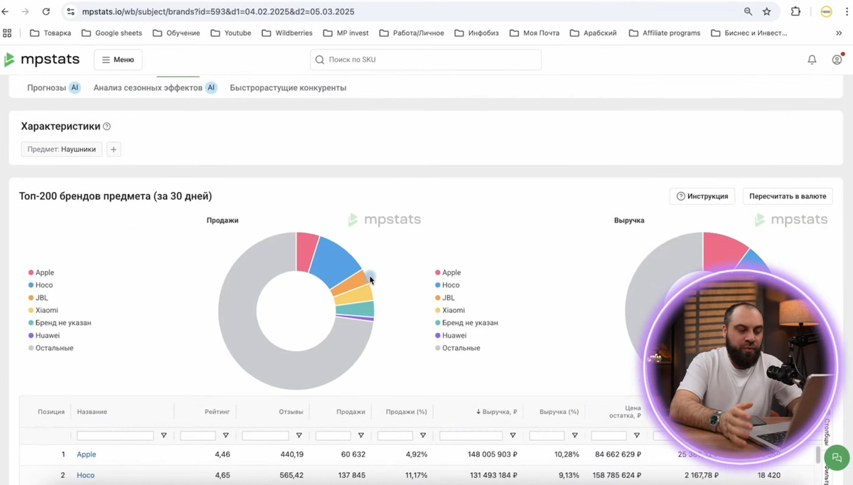This screenshot has height=485, width=853.
Task: Toggle Бренд не указан in sales legend
Action: point(60,323)
